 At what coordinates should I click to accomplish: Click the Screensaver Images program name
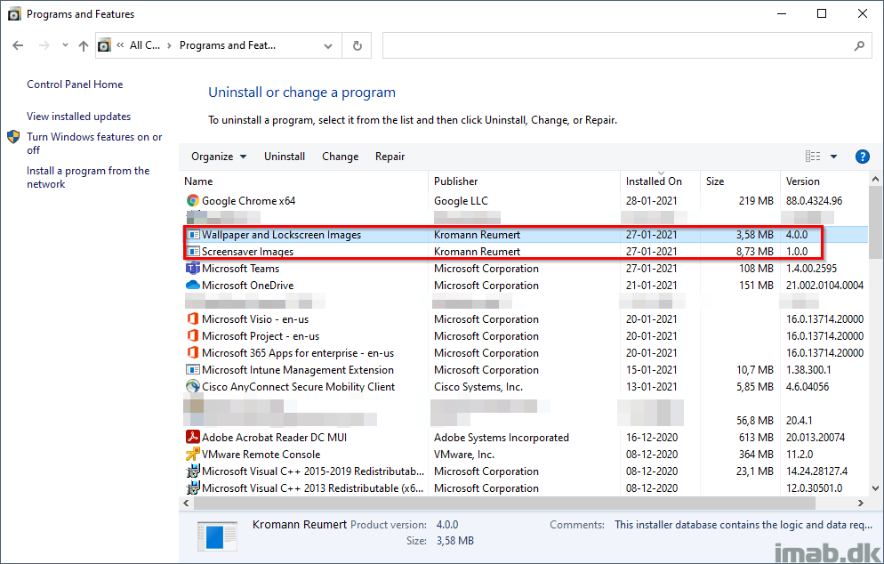pyautogui.click(x=248, y=252)
